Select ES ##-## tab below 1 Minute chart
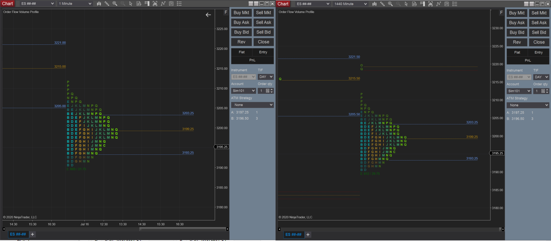Image resolution: width=551 pixels, height=241 pixels. point(18,234)
